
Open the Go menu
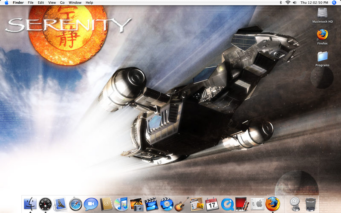[x=62, y=3]
